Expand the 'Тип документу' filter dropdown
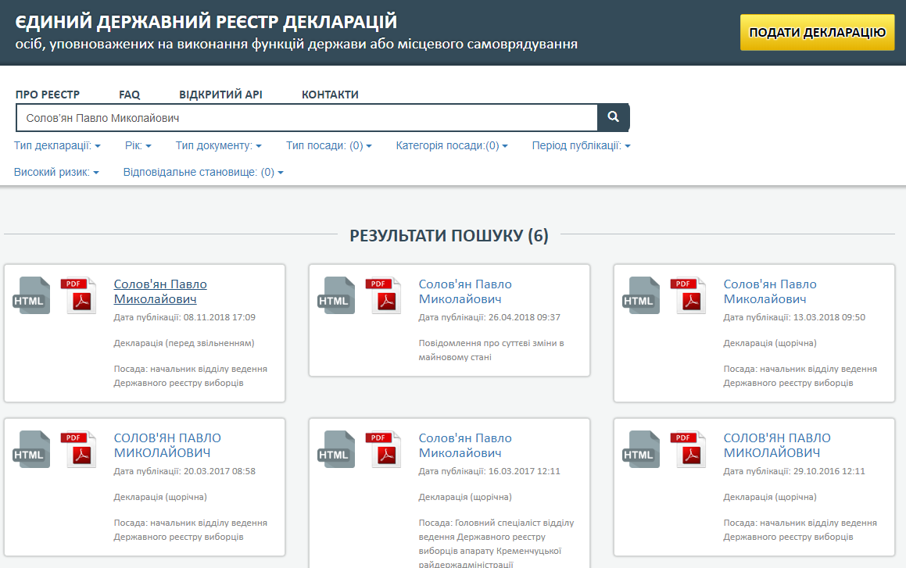 point(218,145)
